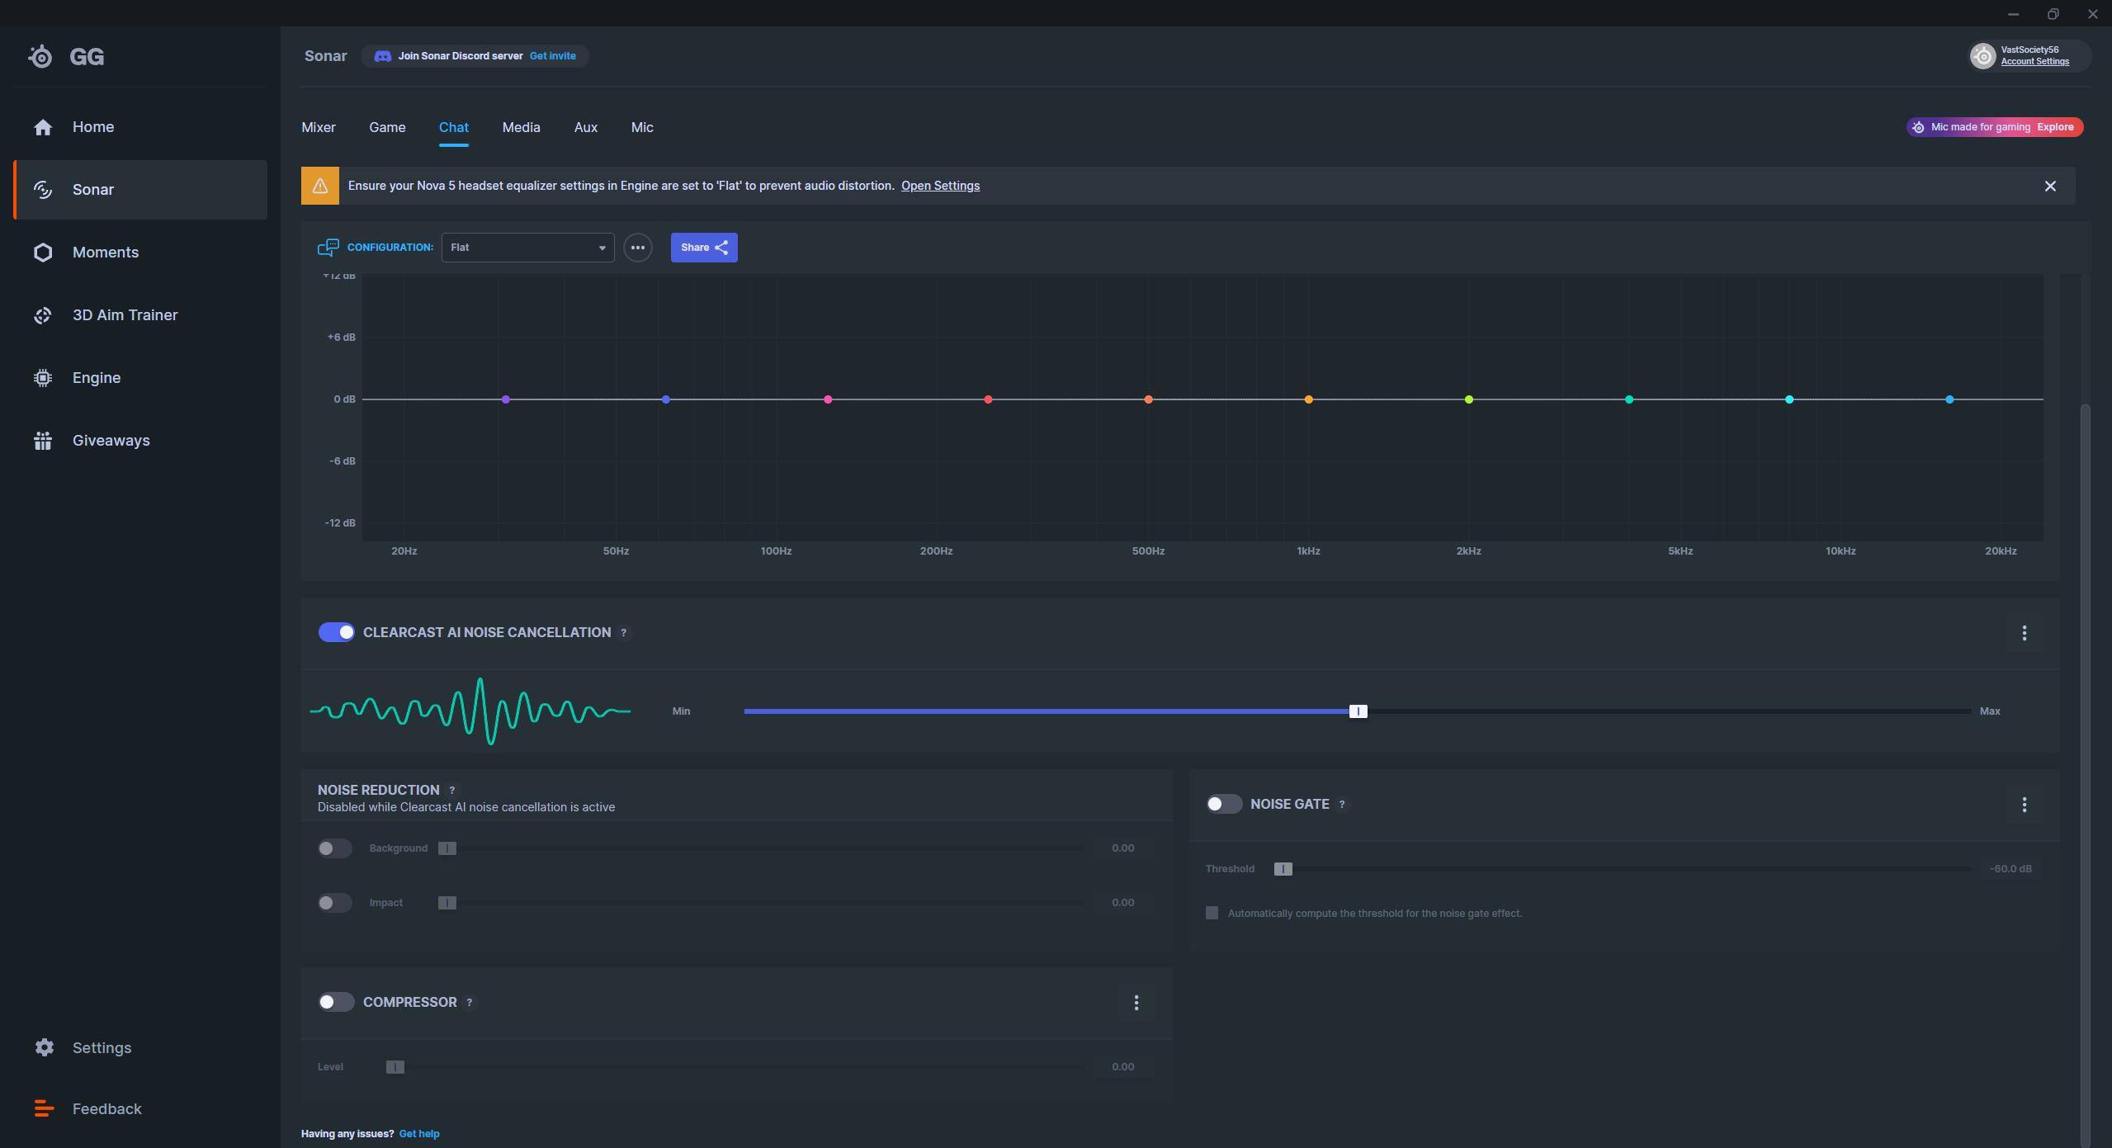Dismiss the equalizer warning banner
Image resolution: width=2112 pixels, height=1148 pixels.
click(x=2050, y=187)
